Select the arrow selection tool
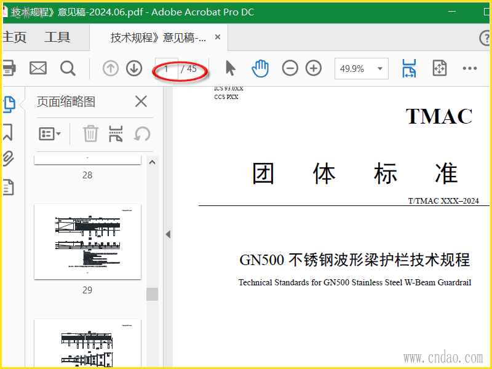The width and height of the screenshot is (492, 369). pos(230,68)
